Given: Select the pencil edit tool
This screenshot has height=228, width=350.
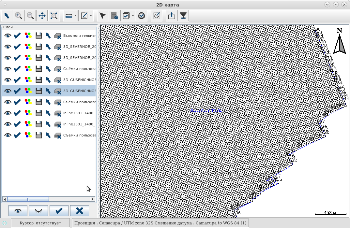Looking at the screenshot, I should pos(84,16).
